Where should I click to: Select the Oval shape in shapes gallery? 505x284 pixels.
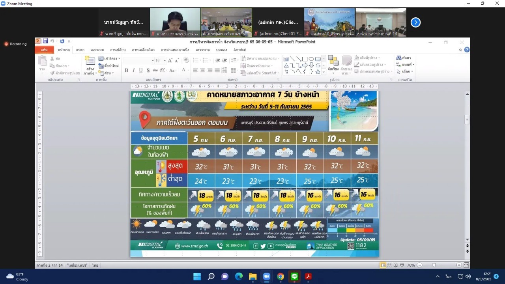[311, 59]
